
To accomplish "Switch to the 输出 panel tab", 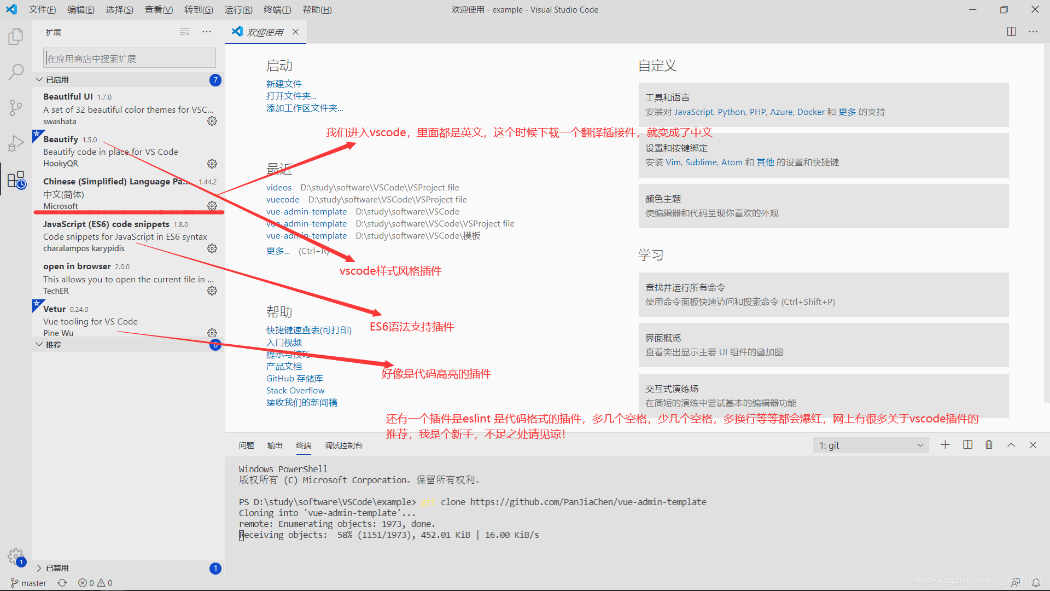I will pos(275,445).
